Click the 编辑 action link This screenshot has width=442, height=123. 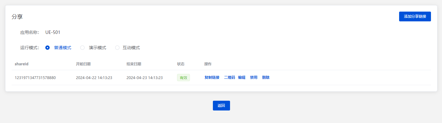click(x=242, y=78)
